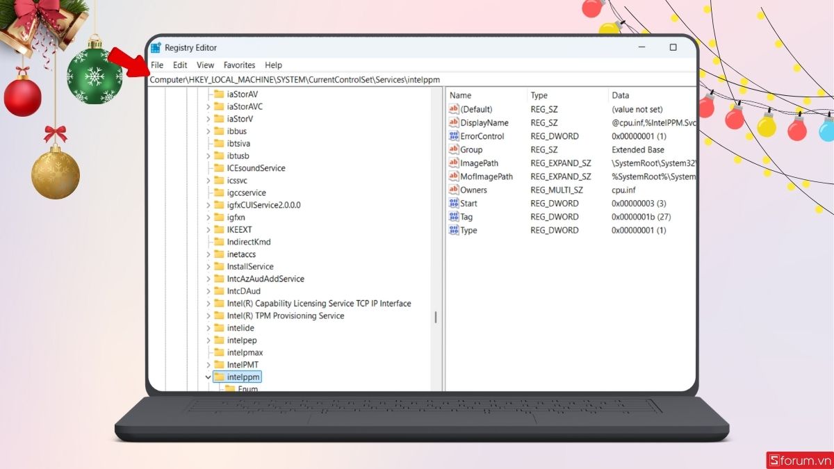Click the DWORD icon next to Type
Image resolution: width=834 pixels, height=469 pixels.
[454, 230]
